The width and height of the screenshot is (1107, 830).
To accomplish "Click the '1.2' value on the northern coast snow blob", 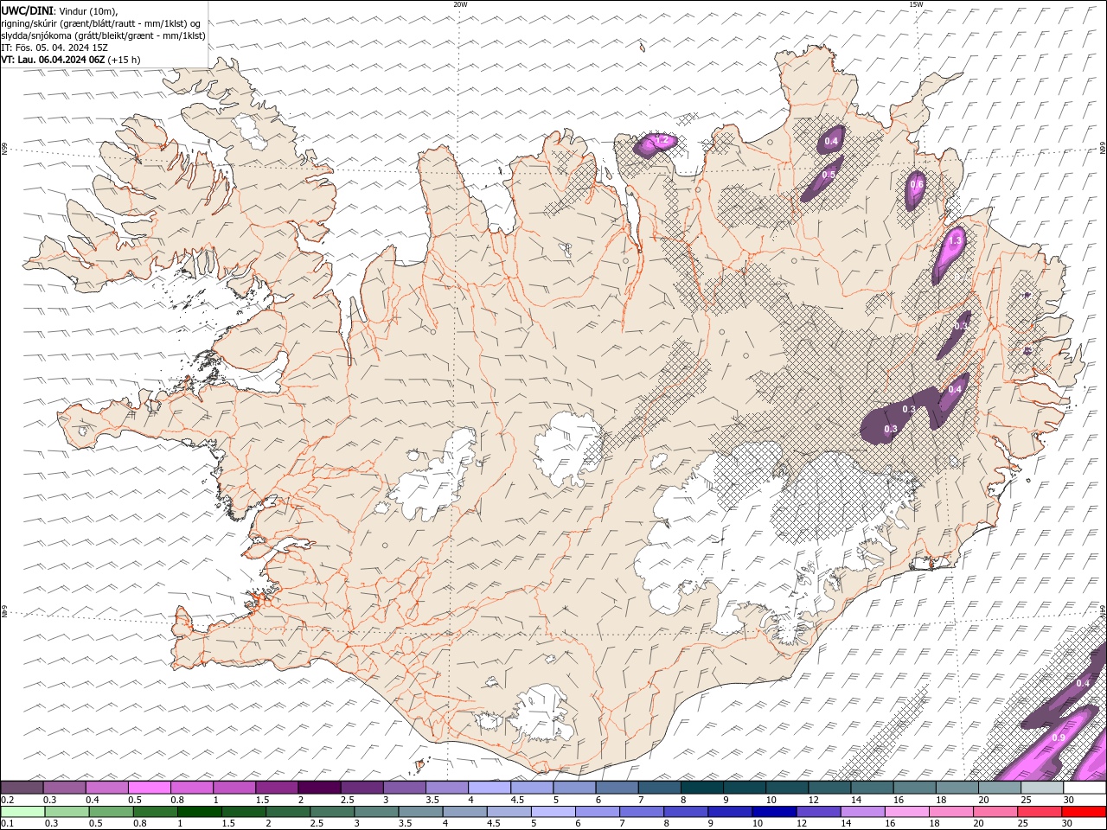I will pos(662,140).
